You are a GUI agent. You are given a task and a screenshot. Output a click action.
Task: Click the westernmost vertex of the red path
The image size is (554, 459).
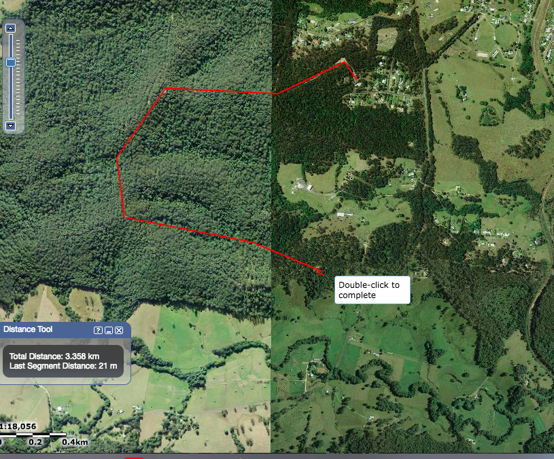(118, 158)
